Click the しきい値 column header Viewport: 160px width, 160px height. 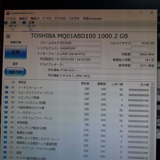click(117, 84)
